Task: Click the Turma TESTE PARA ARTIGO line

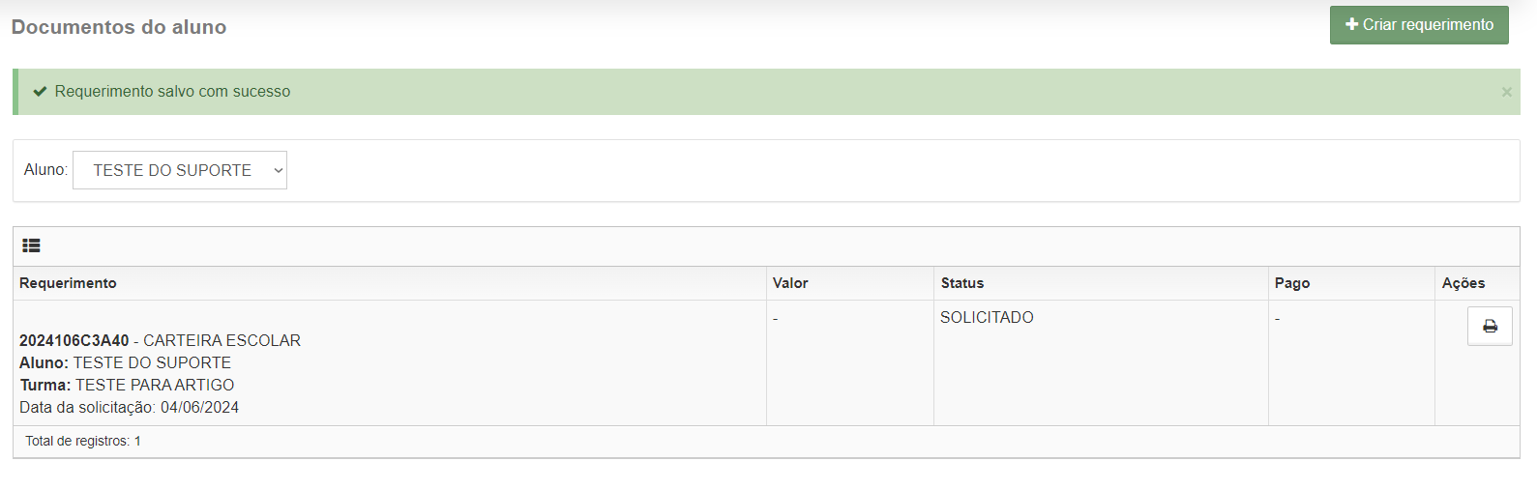Action: coord(127,385)
